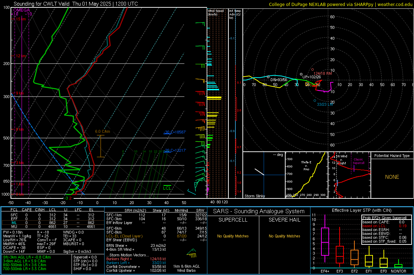Click the 'PW = 0.18in' value
414x275 pixels.
tap(13, 232)
